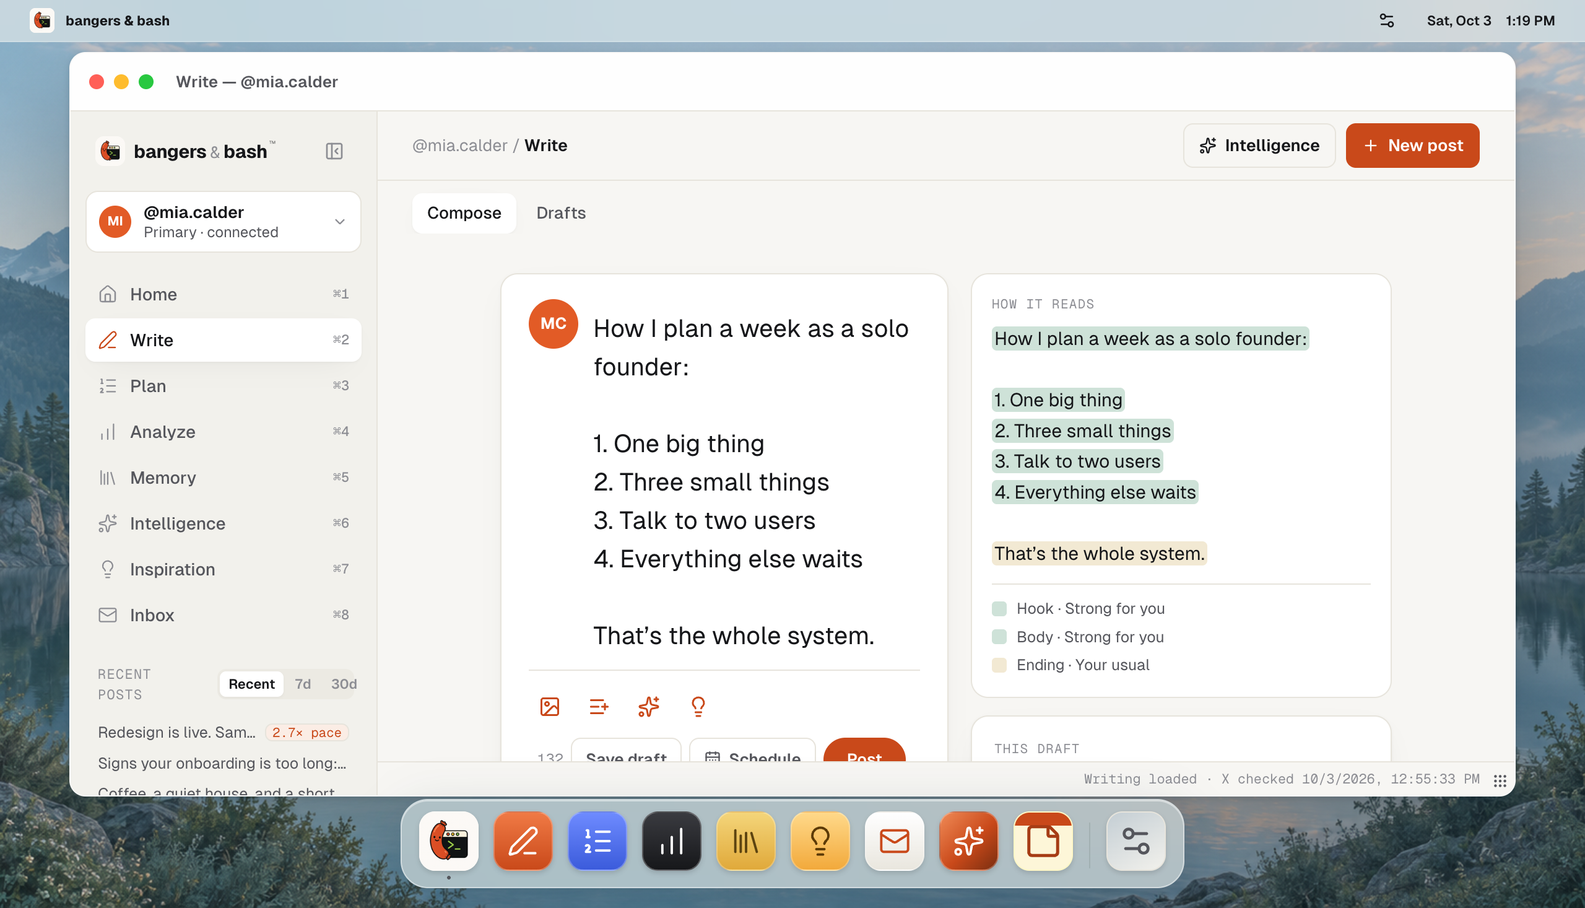This screenshot has height=908, width=1585.
Task: Click 'Writing loaded' status bar text
Action: (1140, 780)
